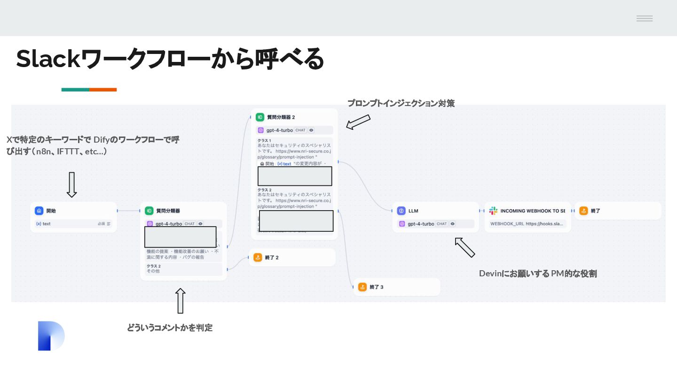This screenshot has width=677, height=380.
Task: Click the CHAT badge in LLM node
Action: pos(441,224)
